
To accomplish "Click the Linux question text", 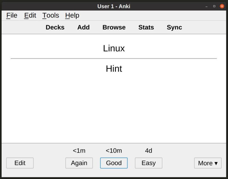I will coord(114,48).
